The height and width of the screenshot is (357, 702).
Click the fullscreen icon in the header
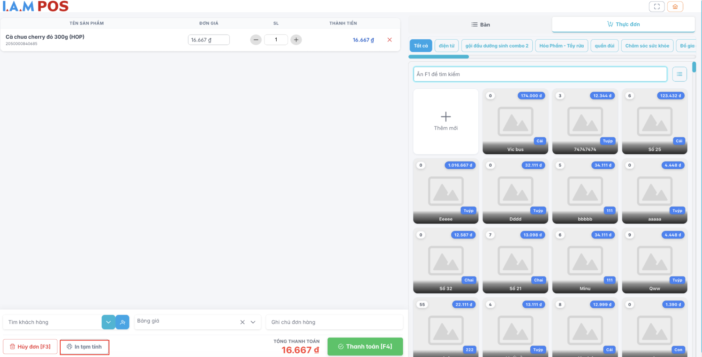point(657,6)
